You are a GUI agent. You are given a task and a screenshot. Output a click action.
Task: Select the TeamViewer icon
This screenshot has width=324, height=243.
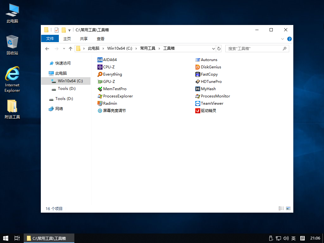click(197, 103)
